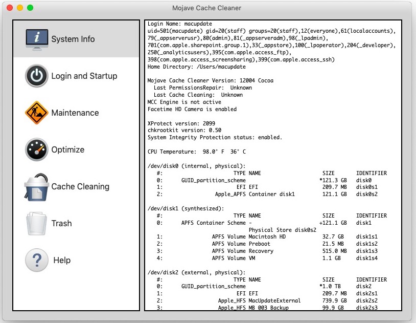Click the CPU Temperature reading line

pos(197,152)
